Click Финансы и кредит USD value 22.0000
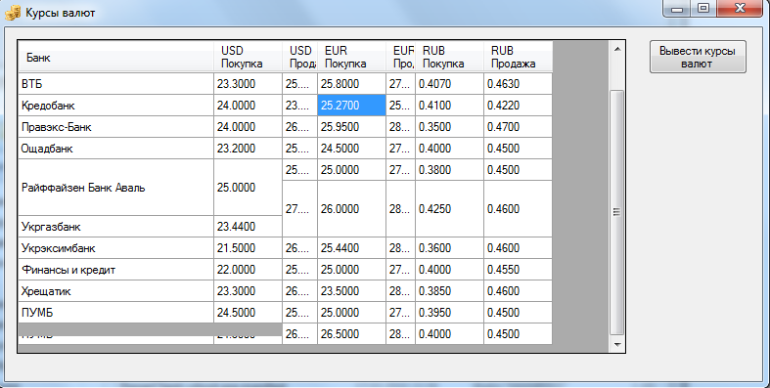Viewport: 770px width, 388px height. (248, 270)
